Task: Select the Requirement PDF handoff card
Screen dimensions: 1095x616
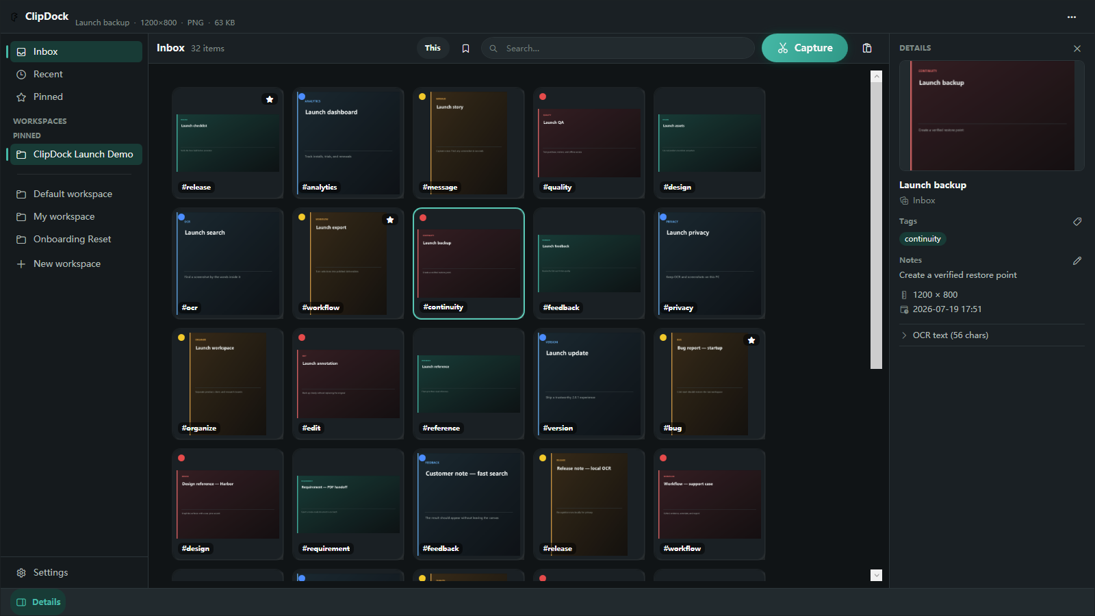Action: (x=348, y=504)
